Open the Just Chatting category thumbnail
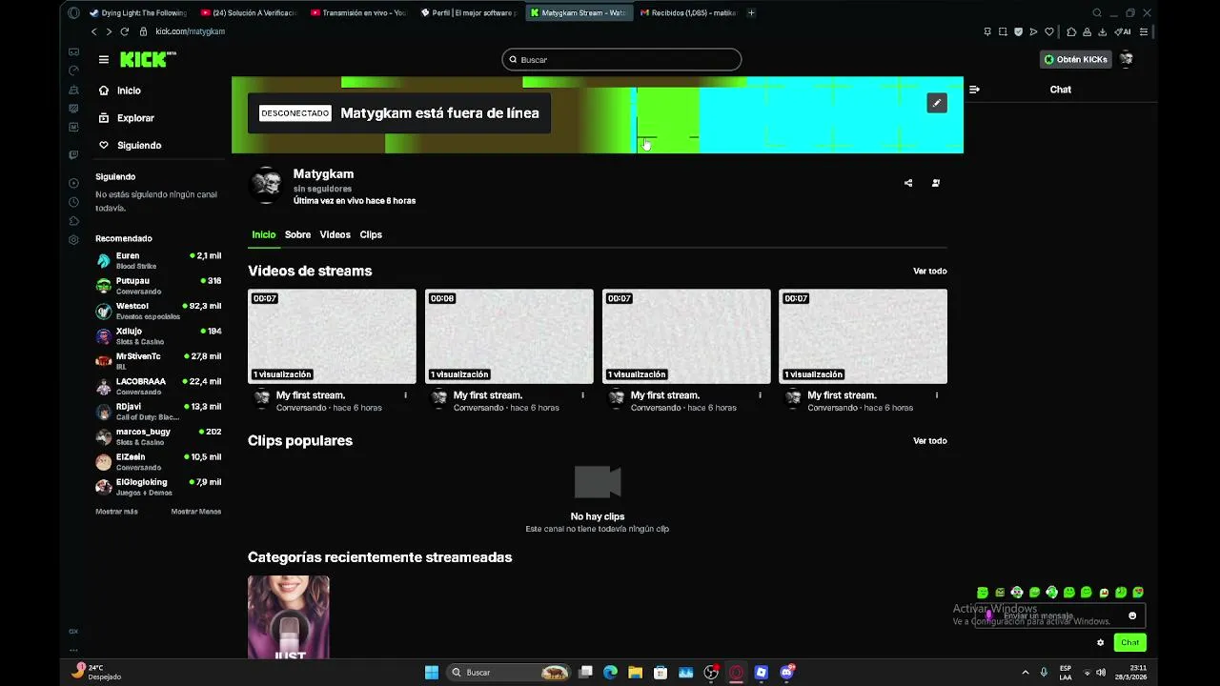Screen dimensions: 1220x686 (x=289, y=616)
